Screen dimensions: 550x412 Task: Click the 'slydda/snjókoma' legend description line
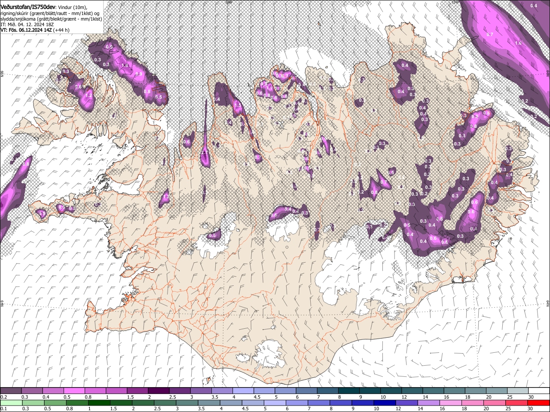51,19
